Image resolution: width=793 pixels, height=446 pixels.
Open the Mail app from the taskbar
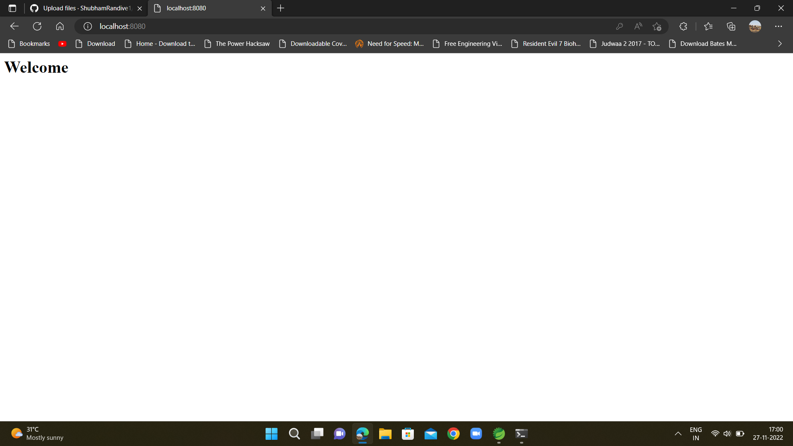coord(430,434)
